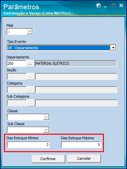Click the Confirmar button
The width and height of the screenshot is (127, 169).
[48, 159]
